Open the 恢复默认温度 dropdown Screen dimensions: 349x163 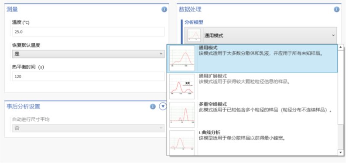click(x=89, y=54)
